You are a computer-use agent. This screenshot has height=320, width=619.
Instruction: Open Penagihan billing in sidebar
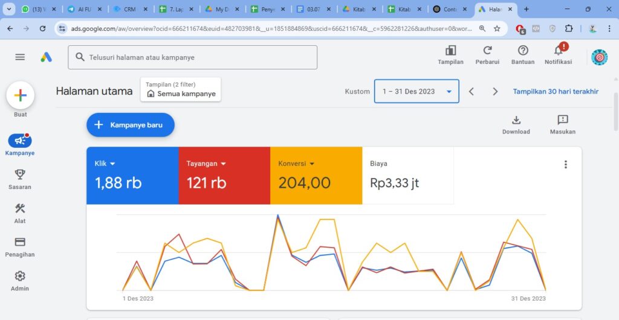[x=20, y=243]
